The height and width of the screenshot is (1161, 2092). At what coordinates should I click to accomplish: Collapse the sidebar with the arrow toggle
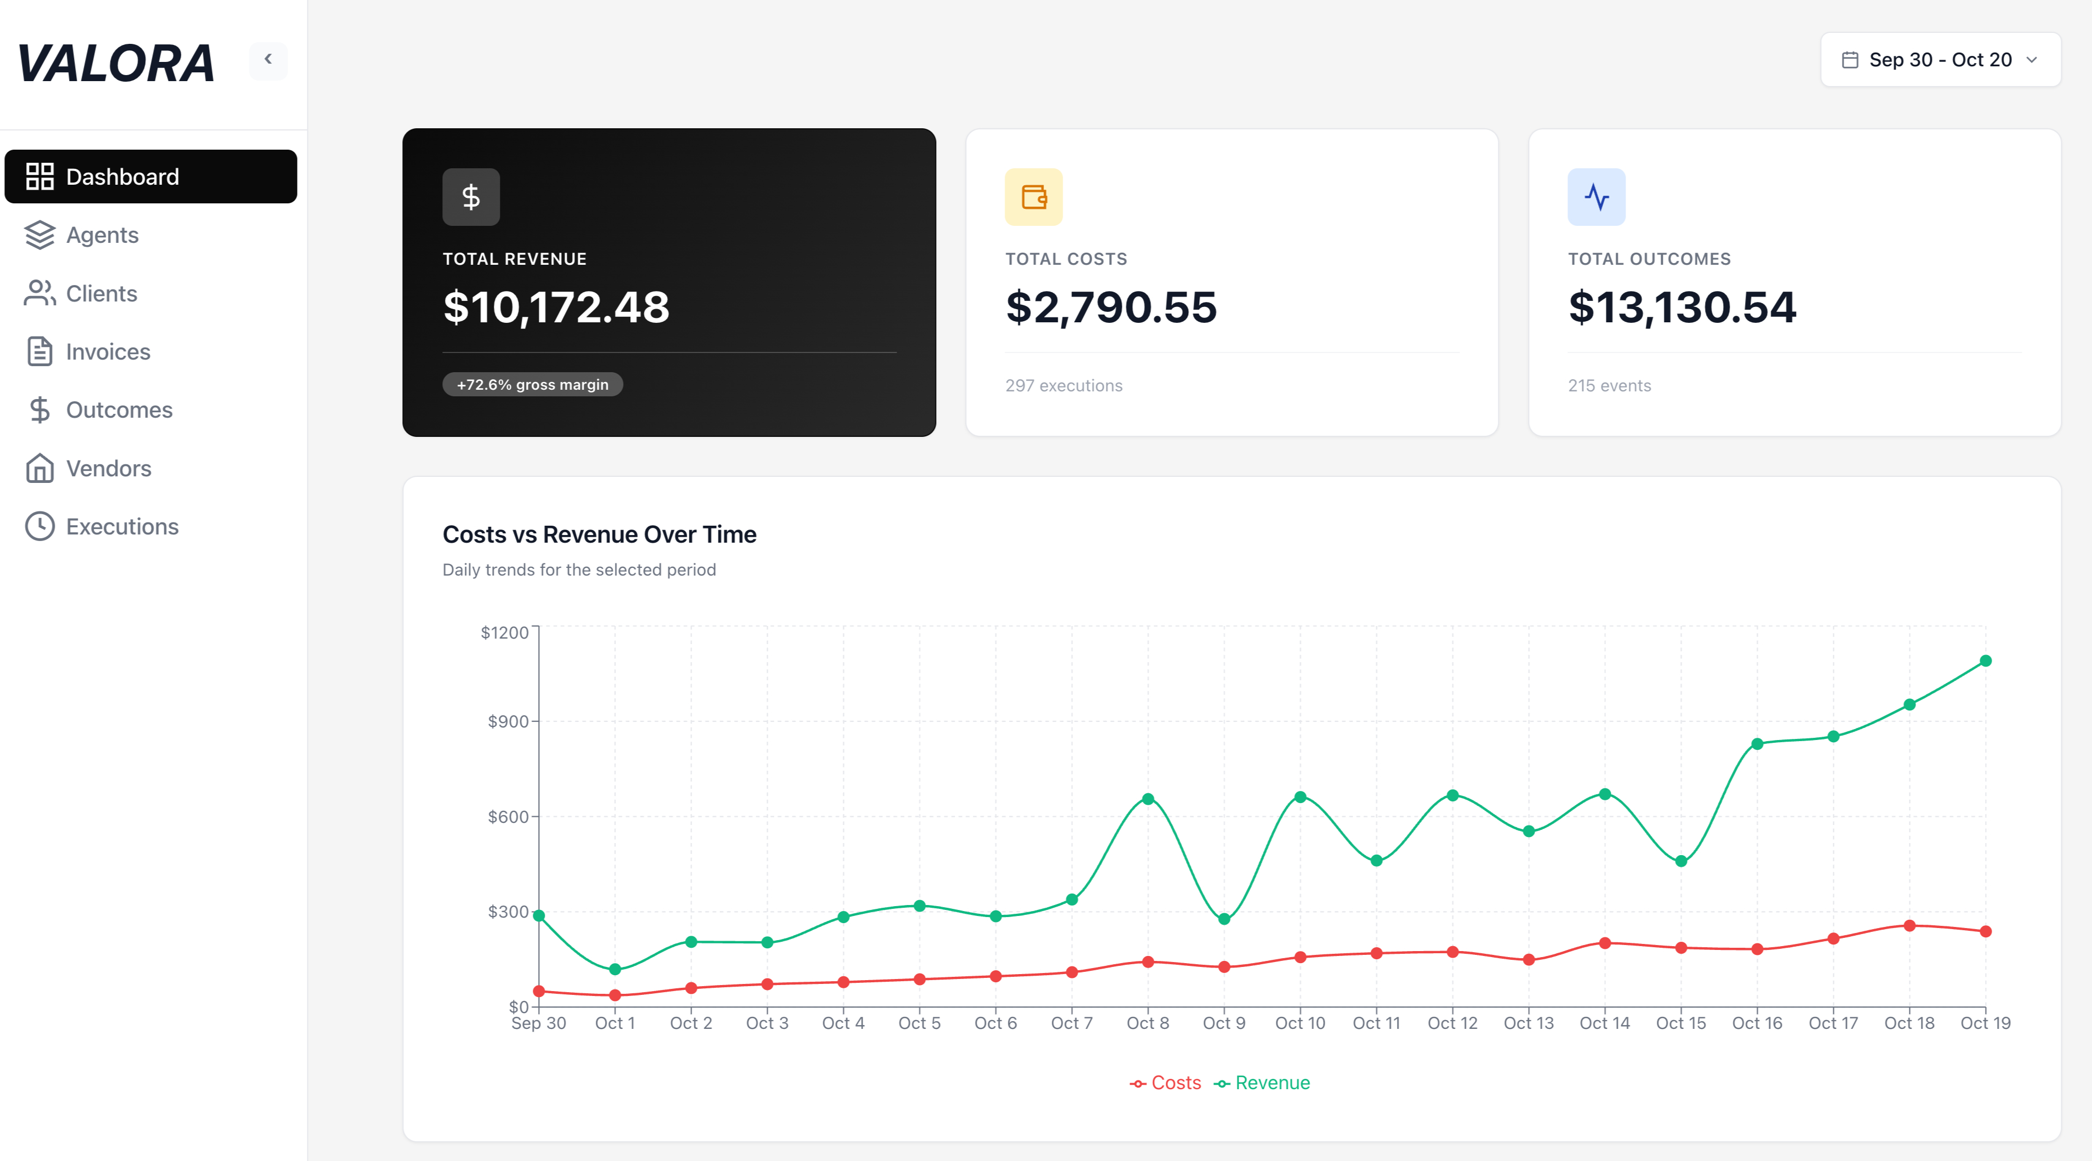268,59
